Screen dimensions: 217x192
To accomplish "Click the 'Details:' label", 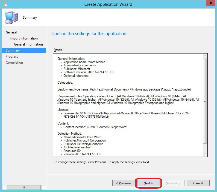I will point(58,50).
